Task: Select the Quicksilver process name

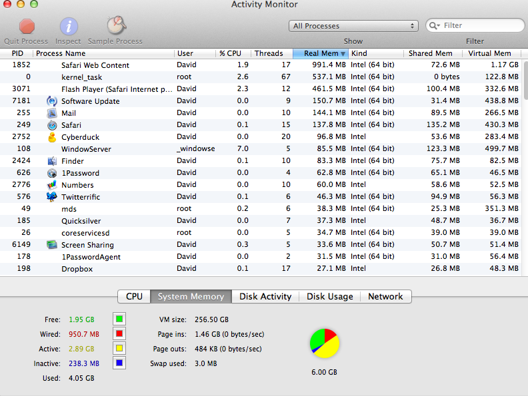Action: click(x=81, y=221)
